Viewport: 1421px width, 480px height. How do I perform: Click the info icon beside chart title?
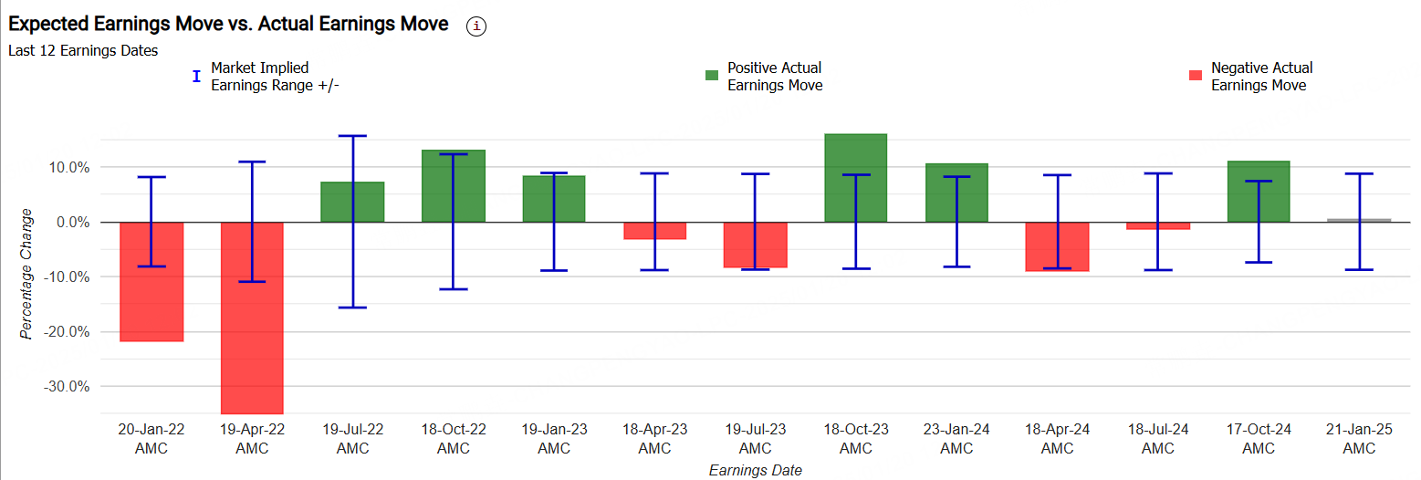tap(476, 26)
